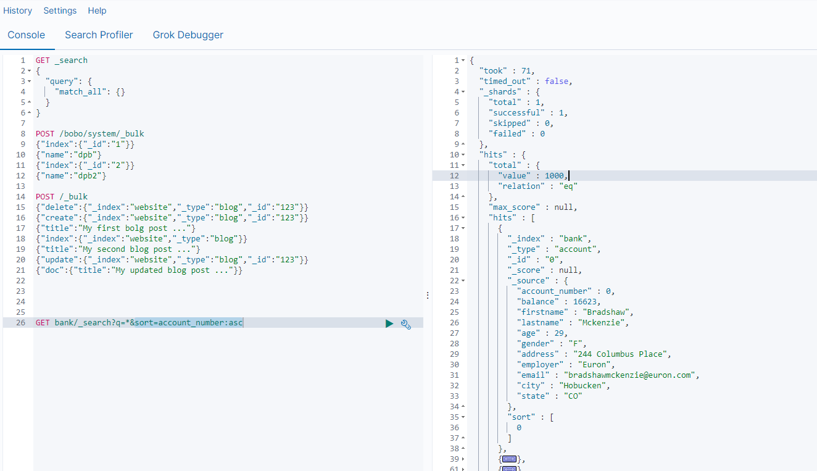
Task: Click the "relation" : "eq" response line
Action: point(538,186)
